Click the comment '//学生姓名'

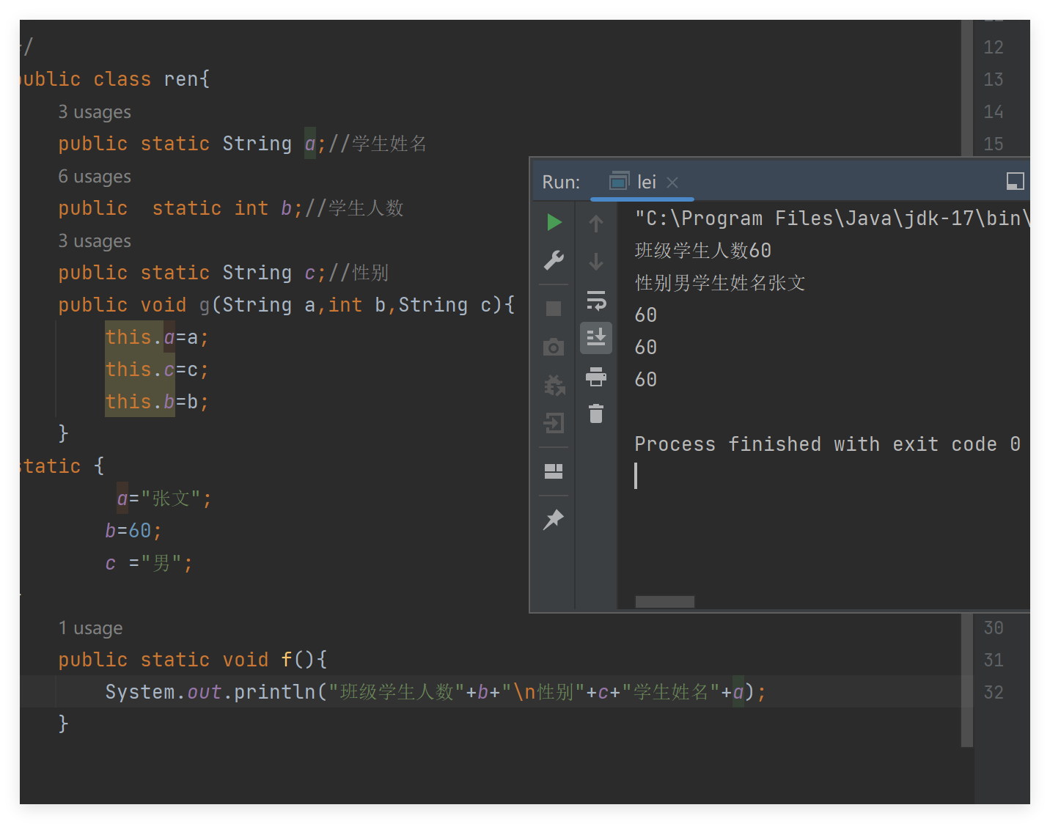coord(378,144)
